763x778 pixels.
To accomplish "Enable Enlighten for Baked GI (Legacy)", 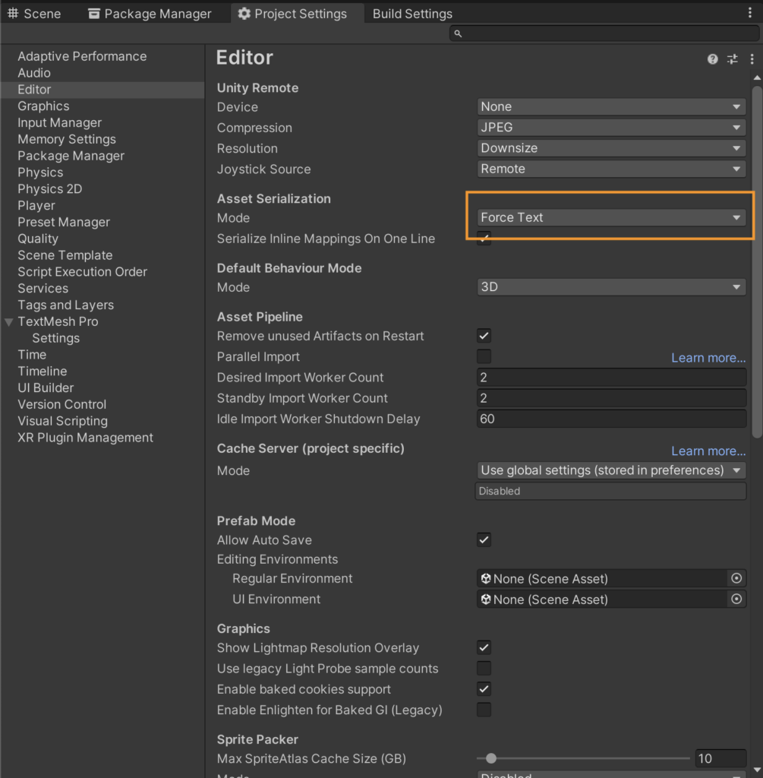I will 484,710.
